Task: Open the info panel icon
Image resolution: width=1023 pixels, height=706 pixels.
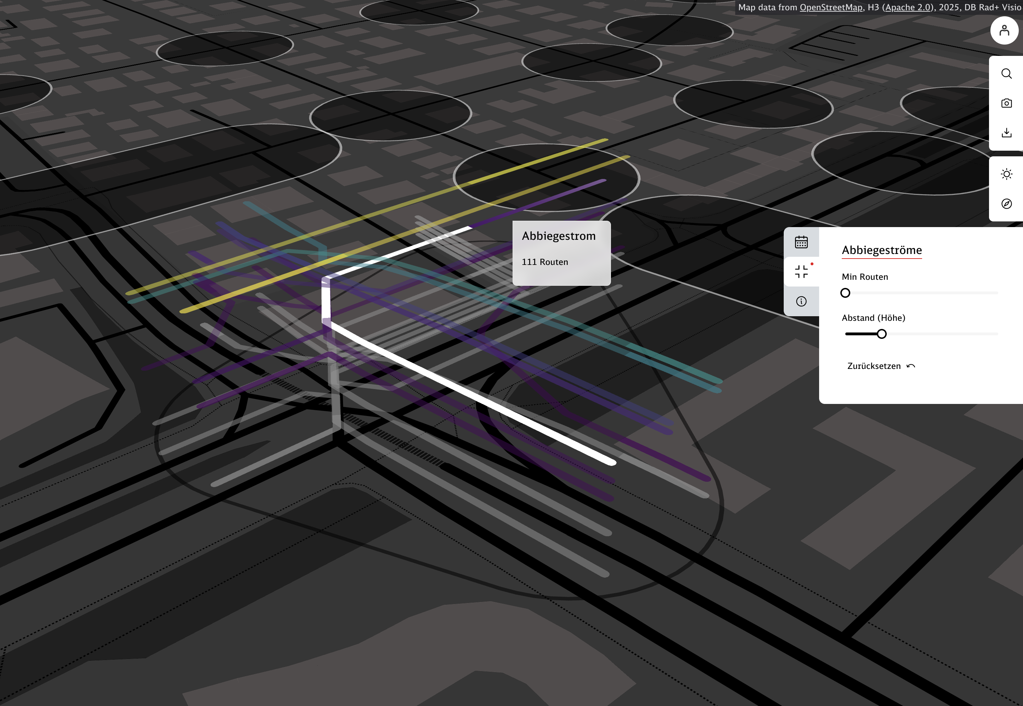Action: click(x=801, y=301)
